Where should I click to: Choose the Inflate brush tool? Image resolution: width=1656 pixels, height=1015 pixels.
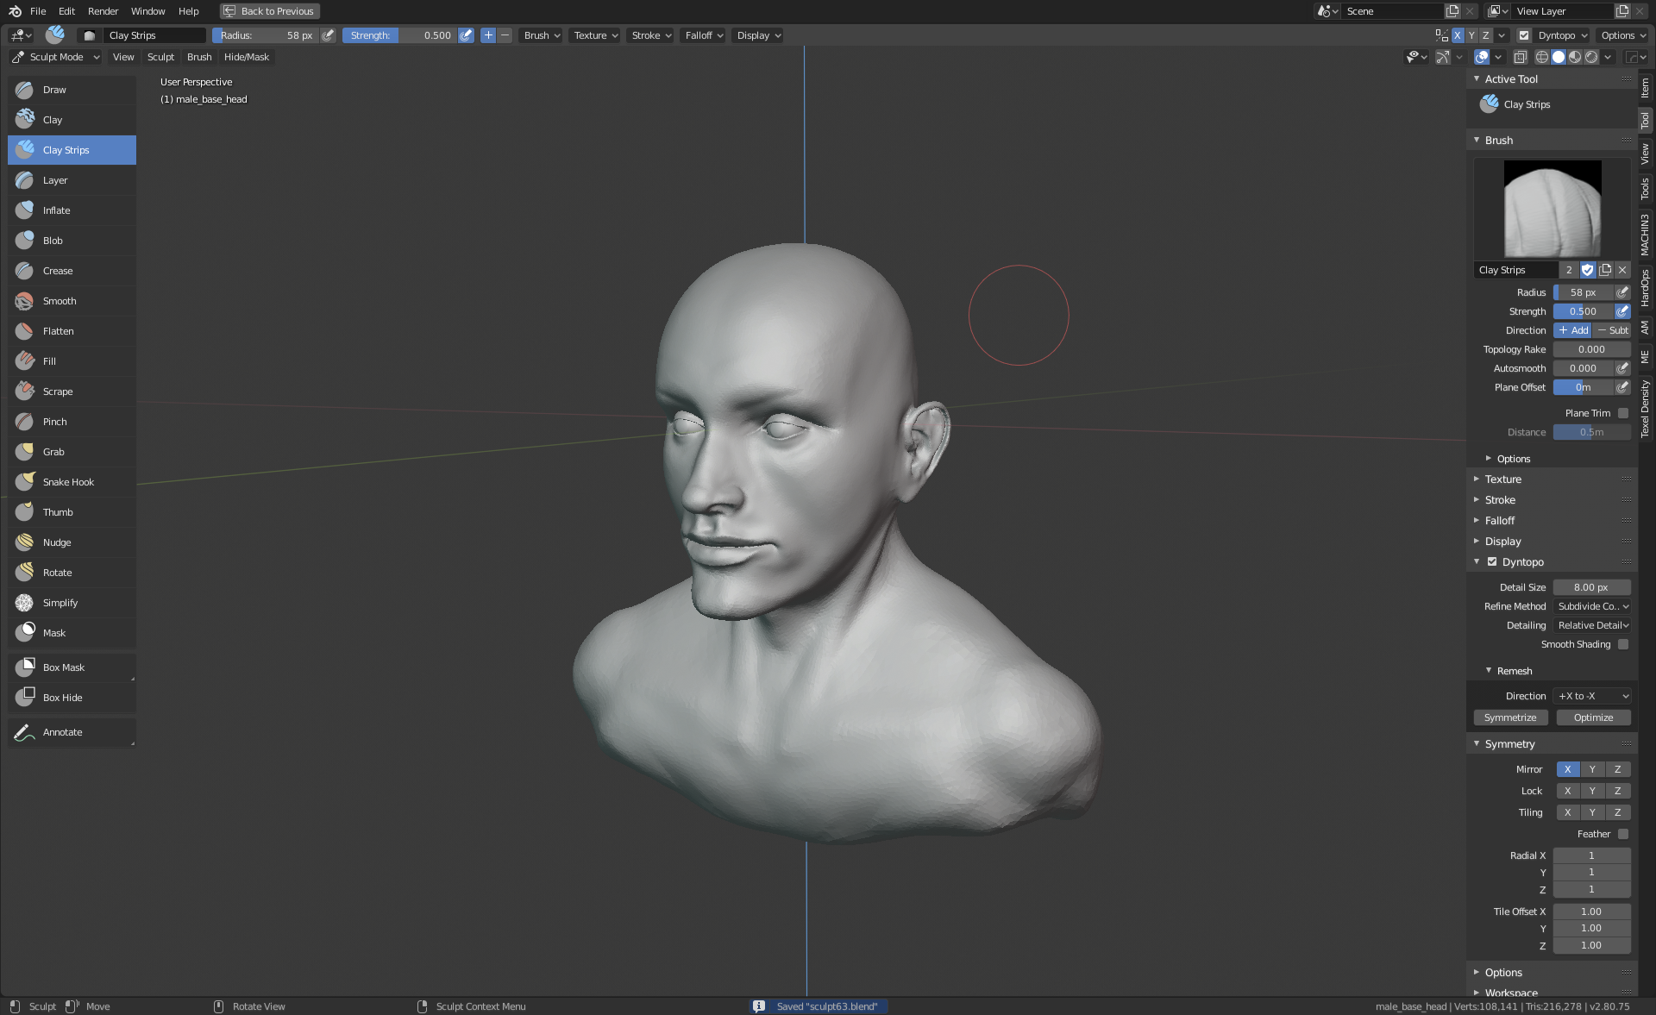click(57, 210)
